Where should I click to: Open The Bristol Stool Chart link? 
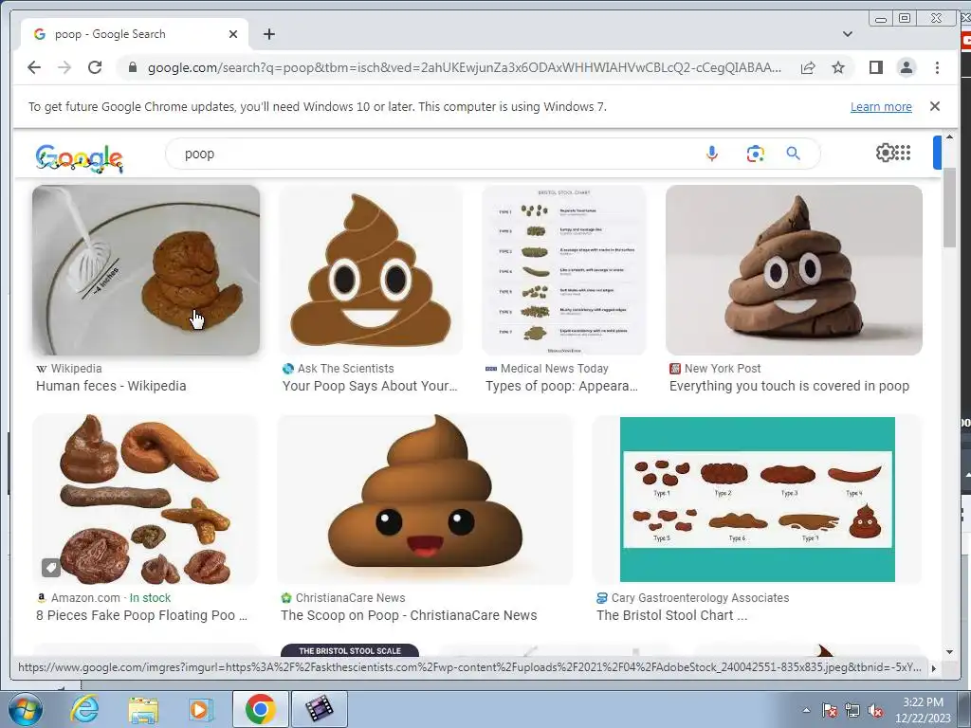click(672, 615)
